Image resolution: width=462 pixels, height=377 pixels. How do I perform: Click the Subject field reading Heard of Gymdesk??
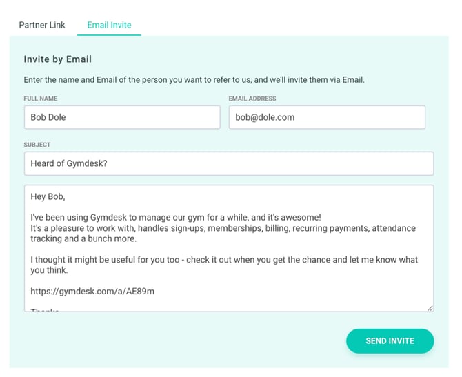point(228,163)
